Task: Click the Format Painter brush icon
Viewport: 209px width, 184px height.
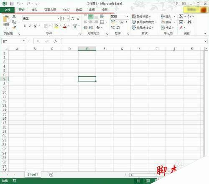Action: point(14,28)
